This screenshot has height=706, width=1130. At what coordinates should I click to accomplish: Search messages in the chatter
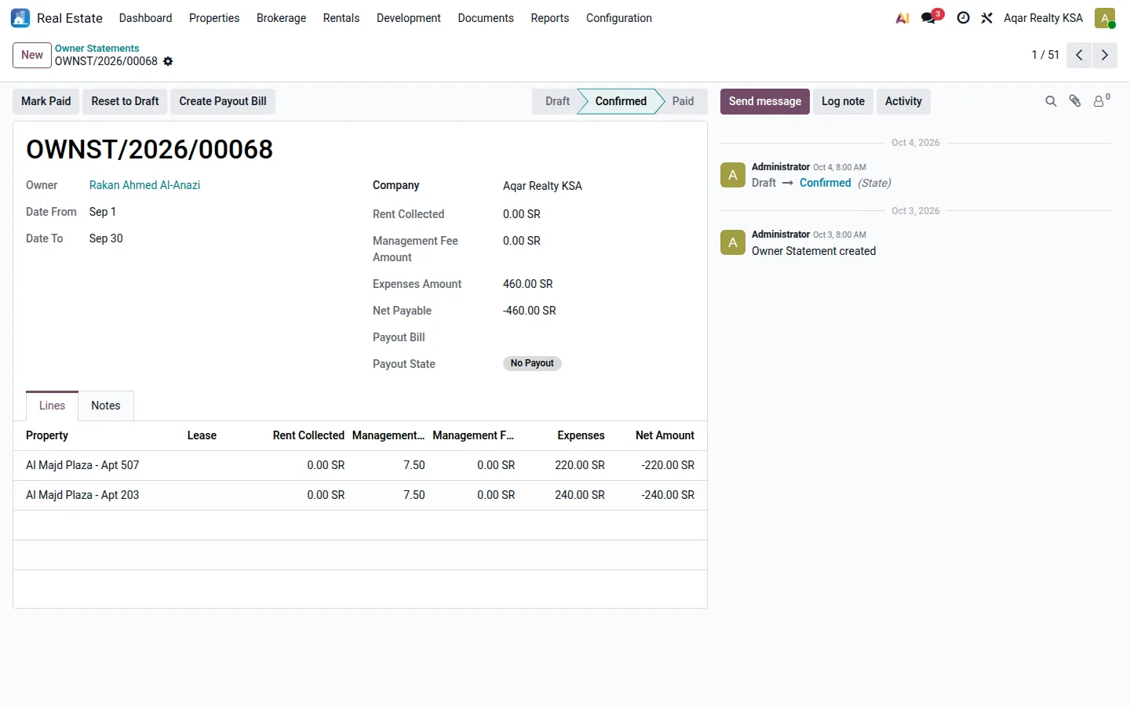[1051, 101]
